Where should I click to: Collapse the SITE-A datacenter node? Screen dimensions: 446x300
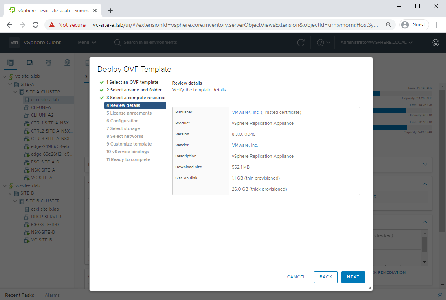point(10,84)
